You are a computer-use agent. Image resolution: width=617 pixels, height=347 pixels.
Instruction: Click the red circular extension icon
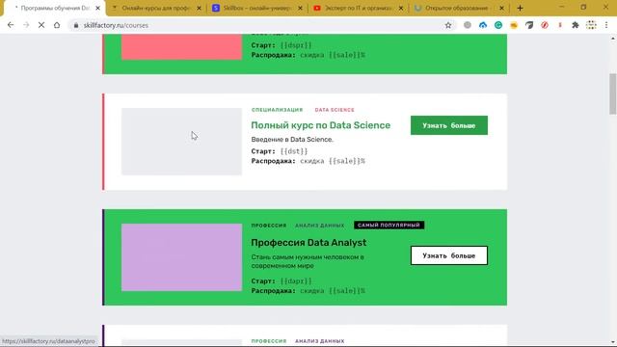pyautogui.click(x=545, y=25)
